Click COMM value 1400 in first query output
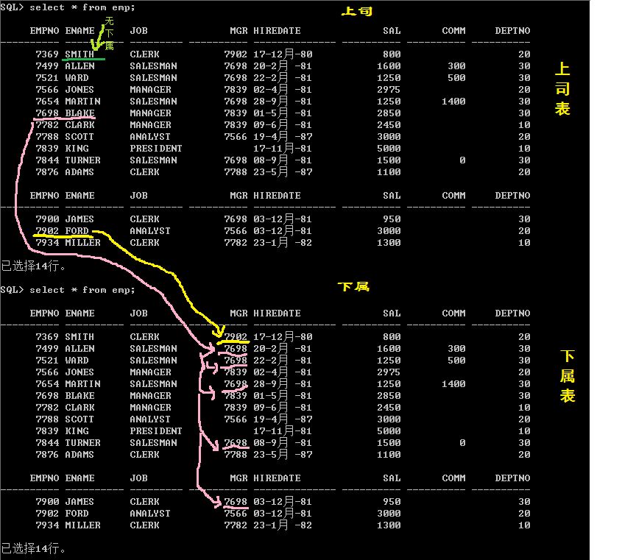This screenshot has height=560, width=636. coord(453,102)
